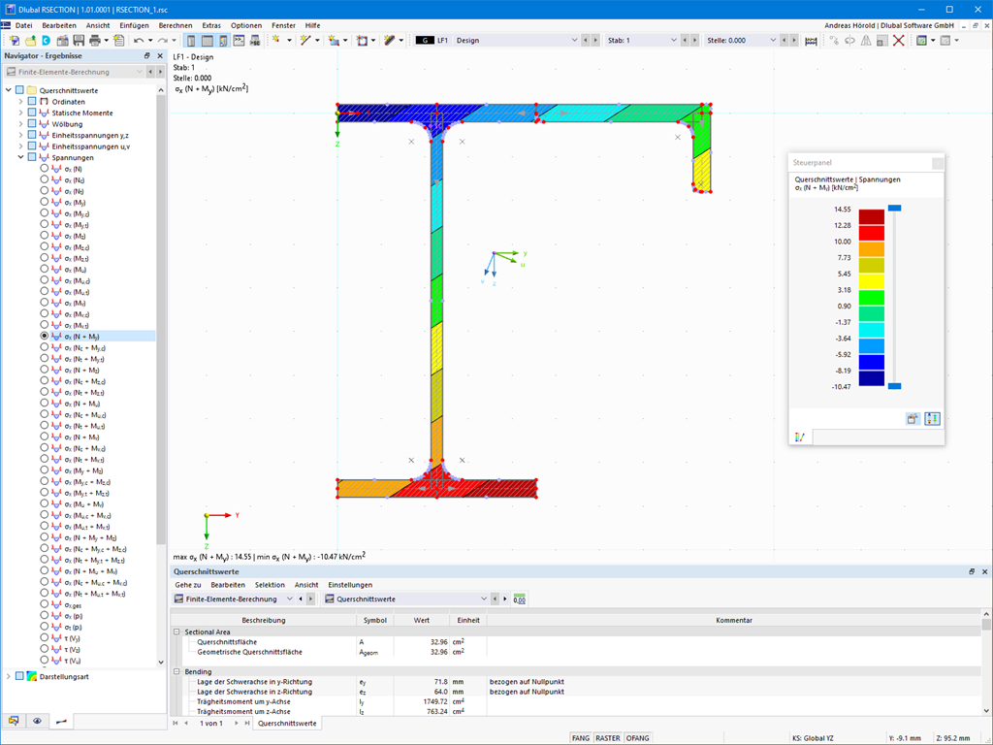Toggle the navigator panel view icon
The width and height of the screenshot is (993, 745).
191,41
